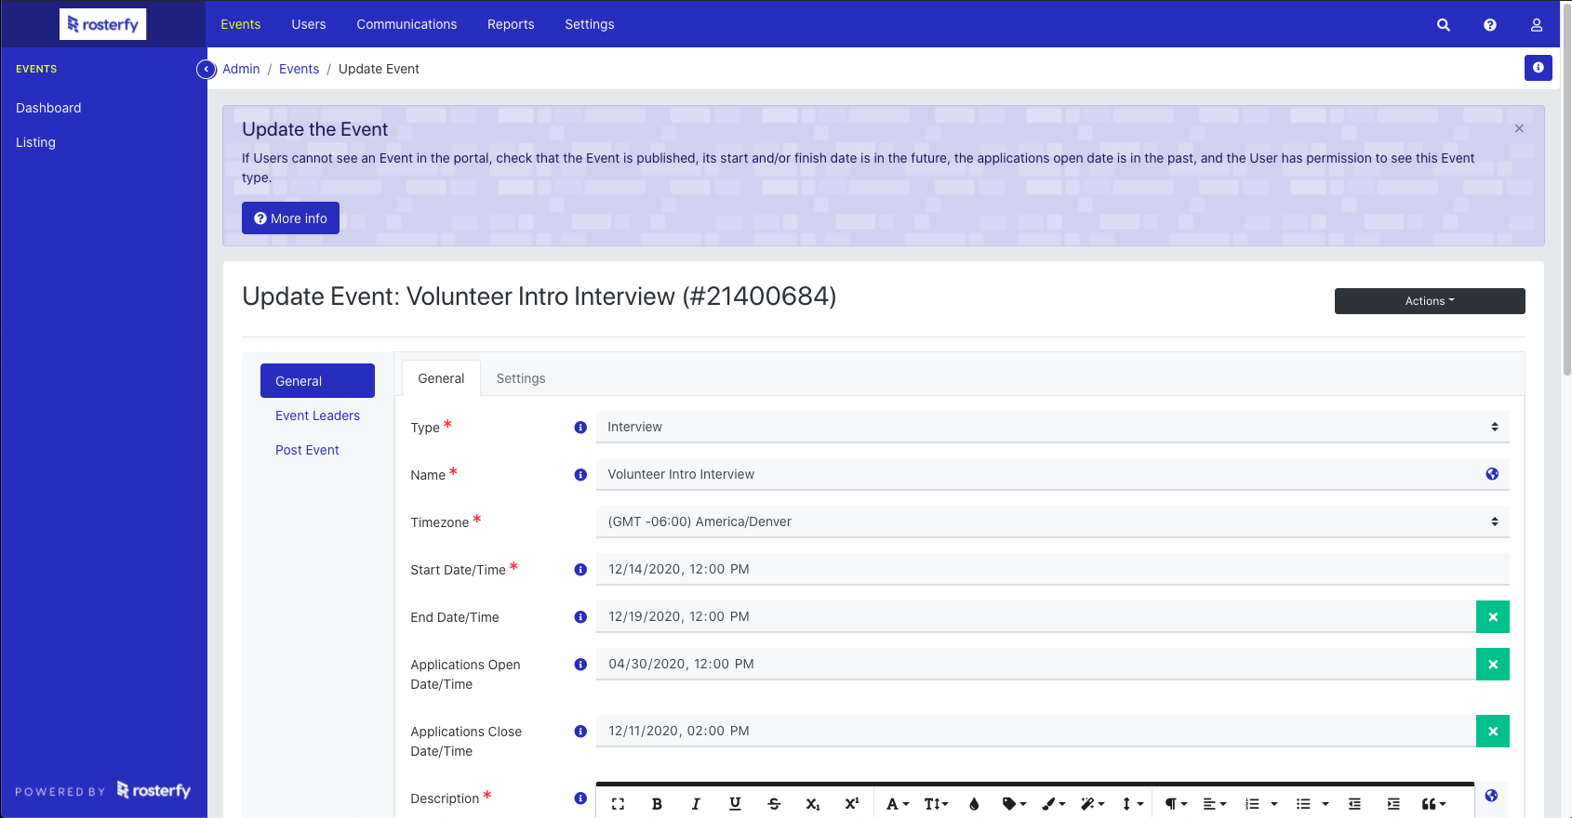Follow the Admin breadcrumb link
The width and height of the screenshot is (1572, 818).
[241, 69]
